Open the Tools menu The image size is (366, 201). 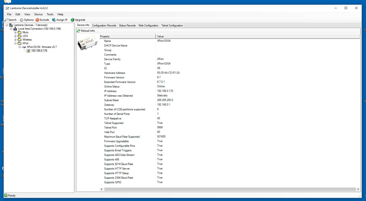click(x=50, y=14)
